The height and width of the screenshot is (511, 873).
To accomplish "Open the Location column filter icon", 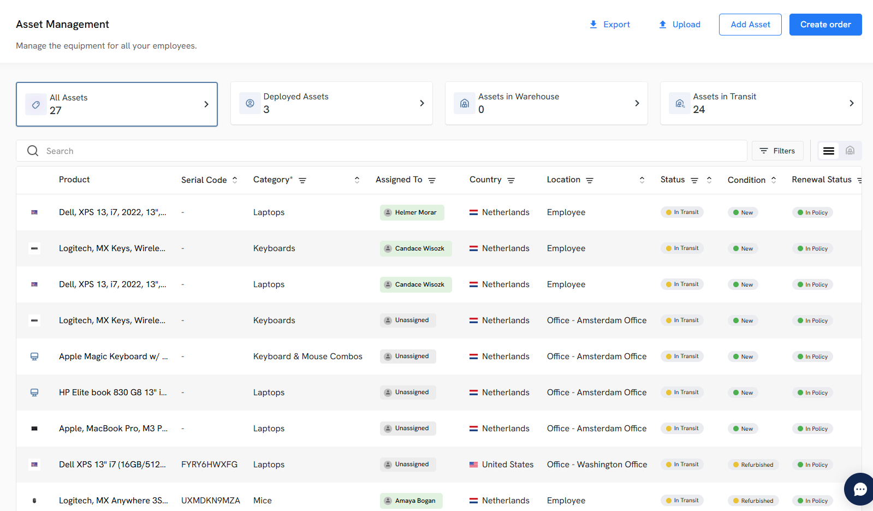I will click(x=590, y=180).
